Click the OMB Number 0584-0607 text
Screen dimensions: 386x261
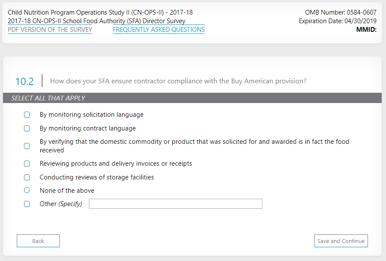pos(340,12)
